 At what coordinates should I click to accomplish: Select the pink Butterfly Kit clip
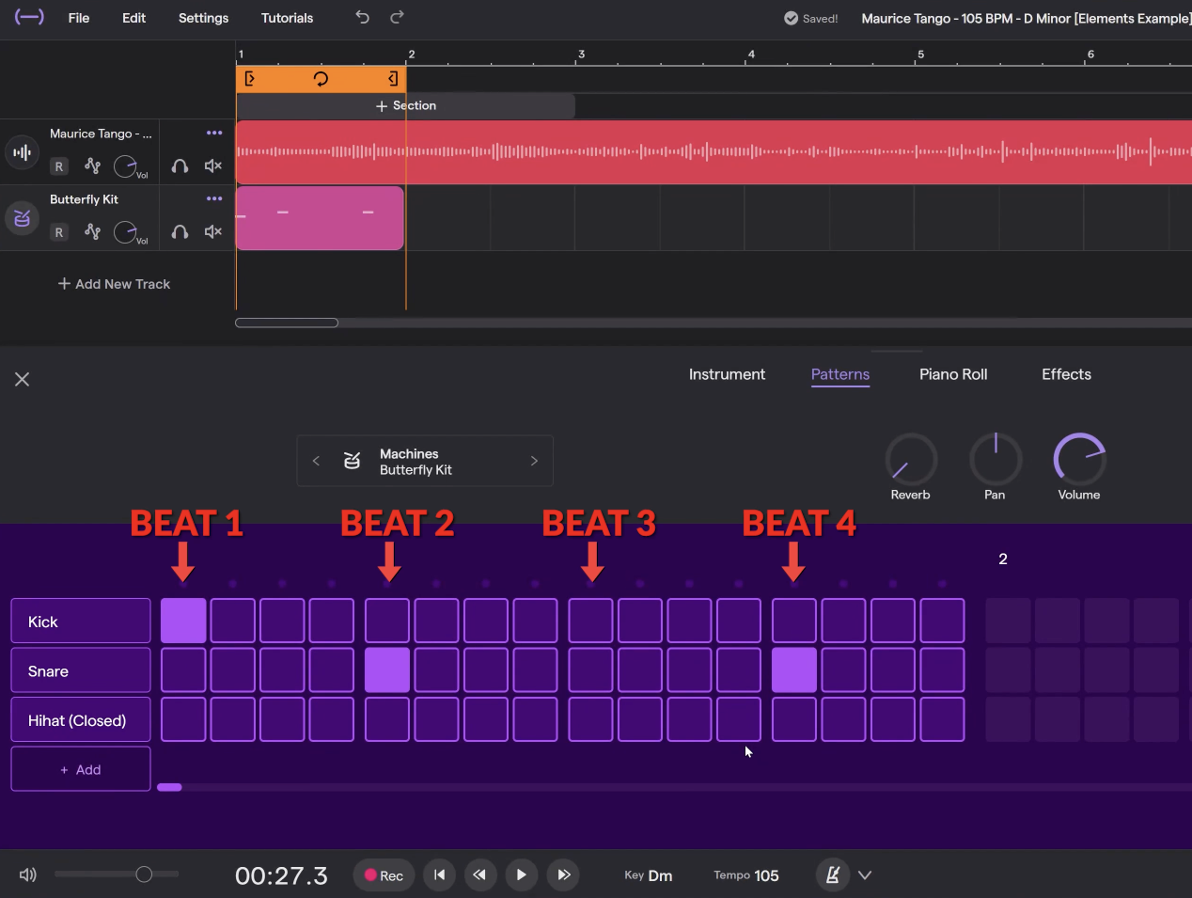click(x=320, y=218)
